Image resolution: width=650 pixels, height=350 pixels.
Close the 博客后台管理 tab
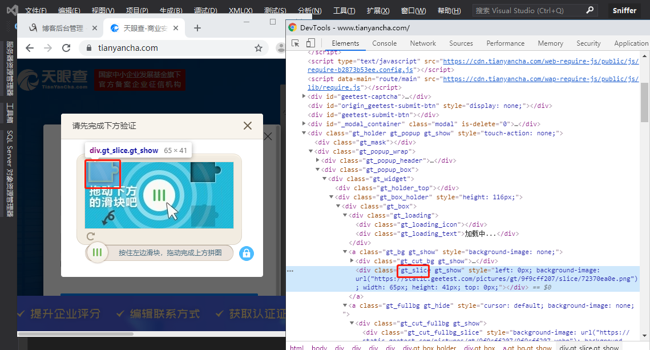coord(95,28)
